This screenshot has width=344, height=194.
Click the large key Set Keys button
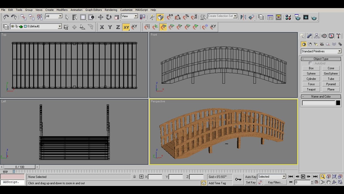[x=238, y=179]
